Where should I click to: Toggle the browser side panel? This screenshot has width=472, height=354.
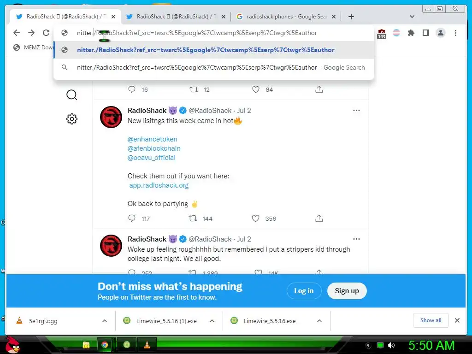click(x=425, y=33)
